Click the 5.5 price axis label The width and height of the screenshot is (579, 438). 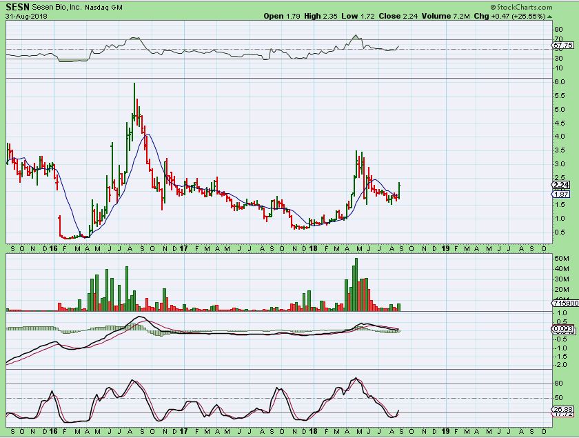[x=560, y=96]
